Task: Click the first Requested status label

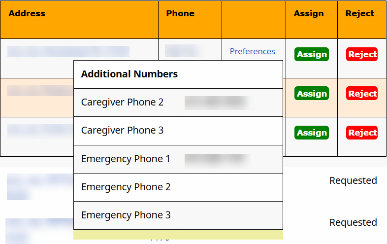Action: pos(353,180)
